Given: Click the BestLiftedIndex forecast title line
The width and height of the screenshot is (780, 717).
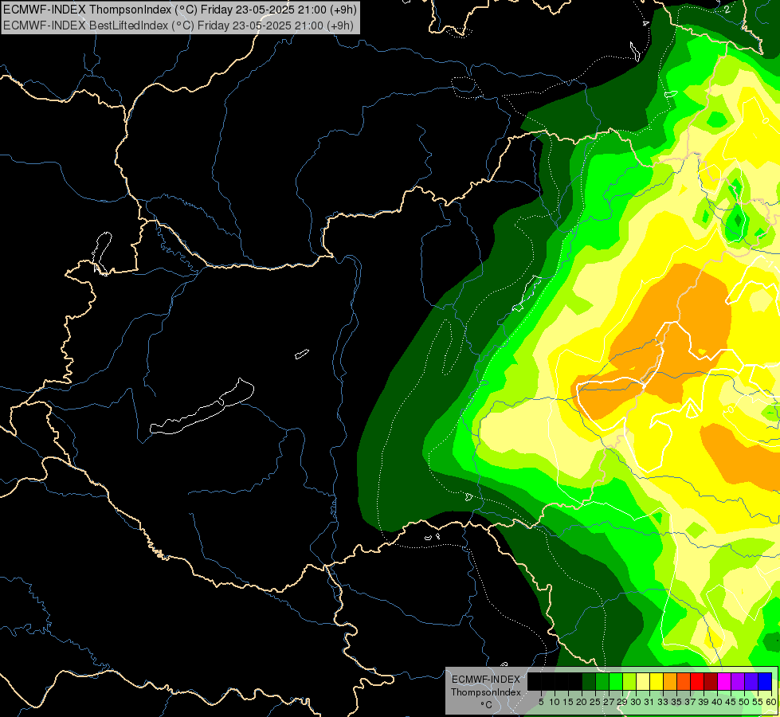Looking at the screenshot, I should coord(178,25).
